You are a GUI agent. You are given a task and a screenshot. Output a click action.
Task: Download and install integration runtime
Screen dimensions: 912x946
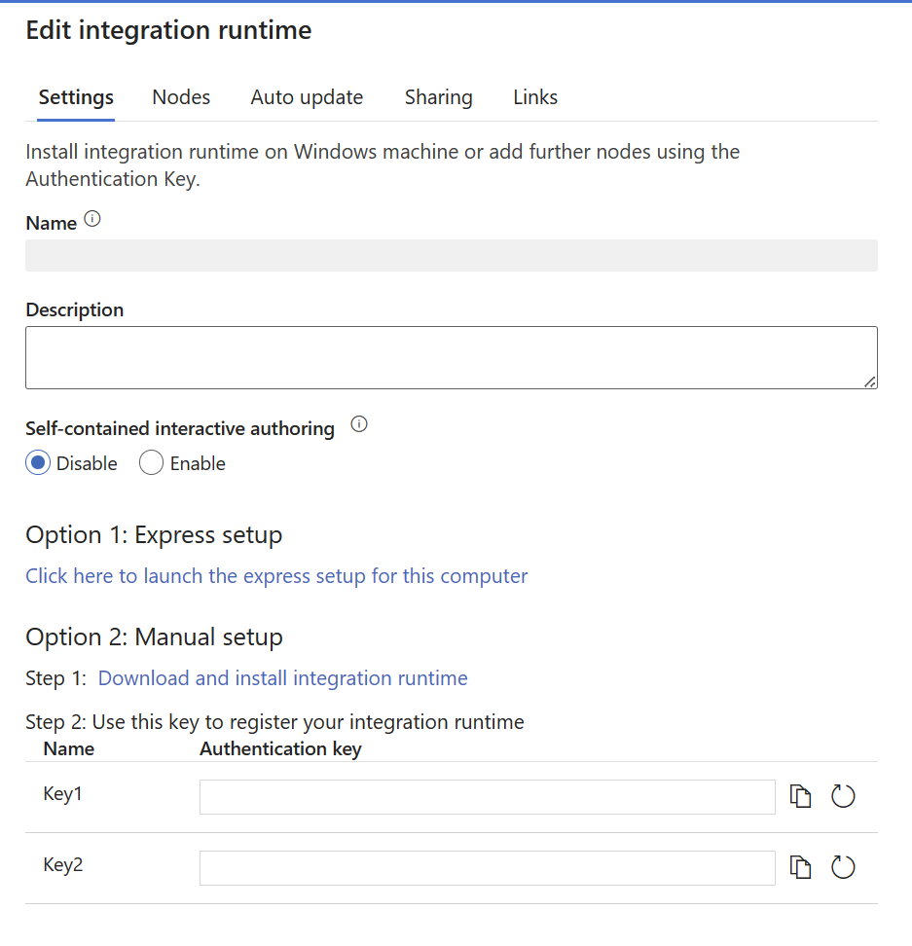[x=282, y=677]
